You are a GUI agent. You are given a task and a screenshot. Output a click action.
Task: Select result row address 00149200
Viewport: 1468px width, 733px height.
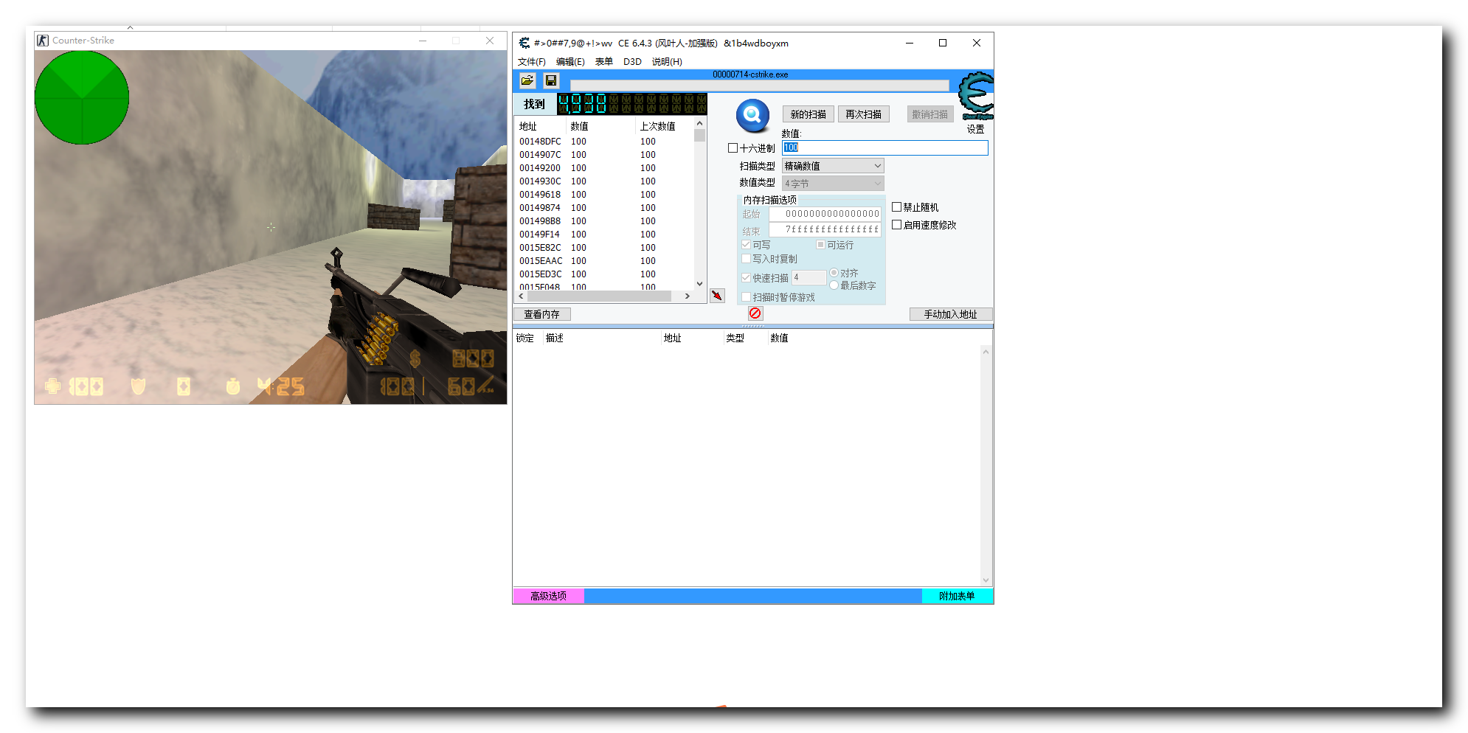click(605, 168)
